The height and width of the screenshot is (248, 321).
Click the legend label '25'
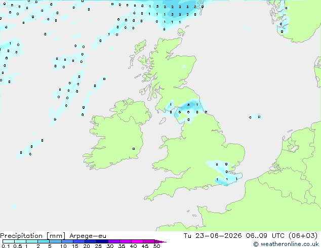(98, 246)
